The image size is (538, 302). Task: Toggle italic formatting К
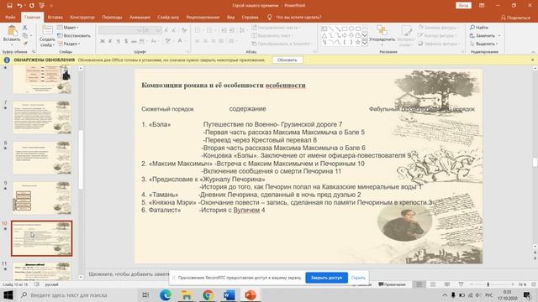[110, 41]
